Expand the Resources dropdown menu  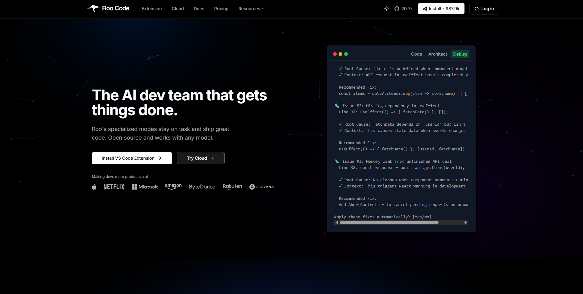(251, 9)
